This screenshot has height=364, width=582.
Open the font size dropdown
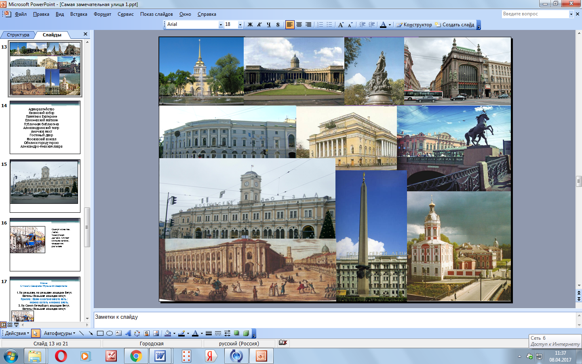pyautogui.click(x=240, y=25)
